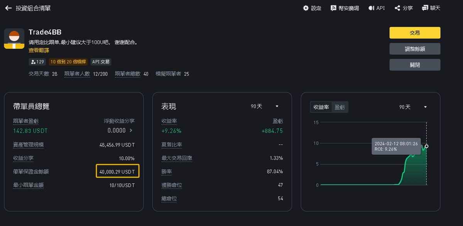The width and height of the screenshot is (463, 226).
Task: Click the 關閉 button
Action: pos(415,65)
